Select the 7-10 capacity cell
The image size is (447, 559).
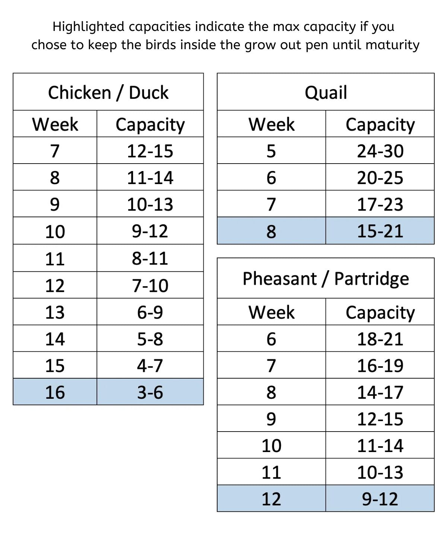tap(150, 285)
